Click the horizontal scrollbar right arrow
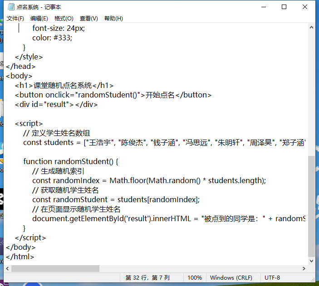The image size is (319, 286). [x=304, y=268]
